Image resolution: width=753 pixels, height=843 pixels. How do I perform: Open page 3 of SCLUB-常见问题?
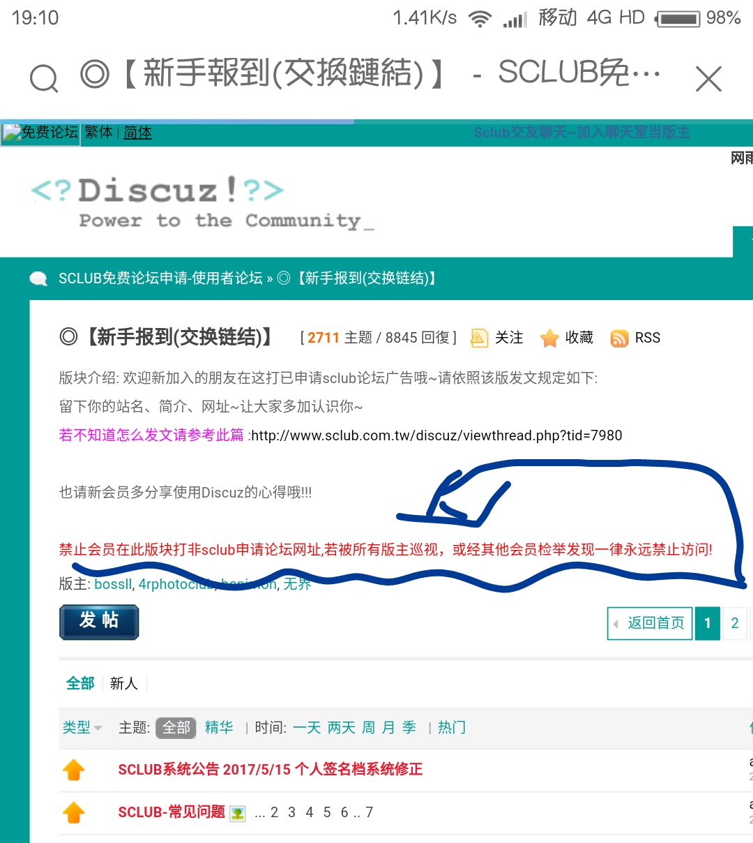coord(292,812)
